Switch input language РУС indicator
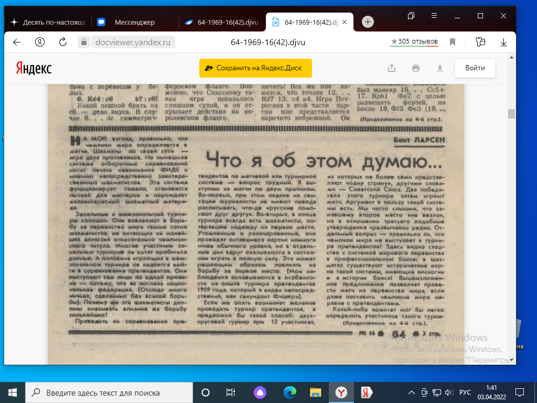537x403 pixels. (x=465, y=393)
